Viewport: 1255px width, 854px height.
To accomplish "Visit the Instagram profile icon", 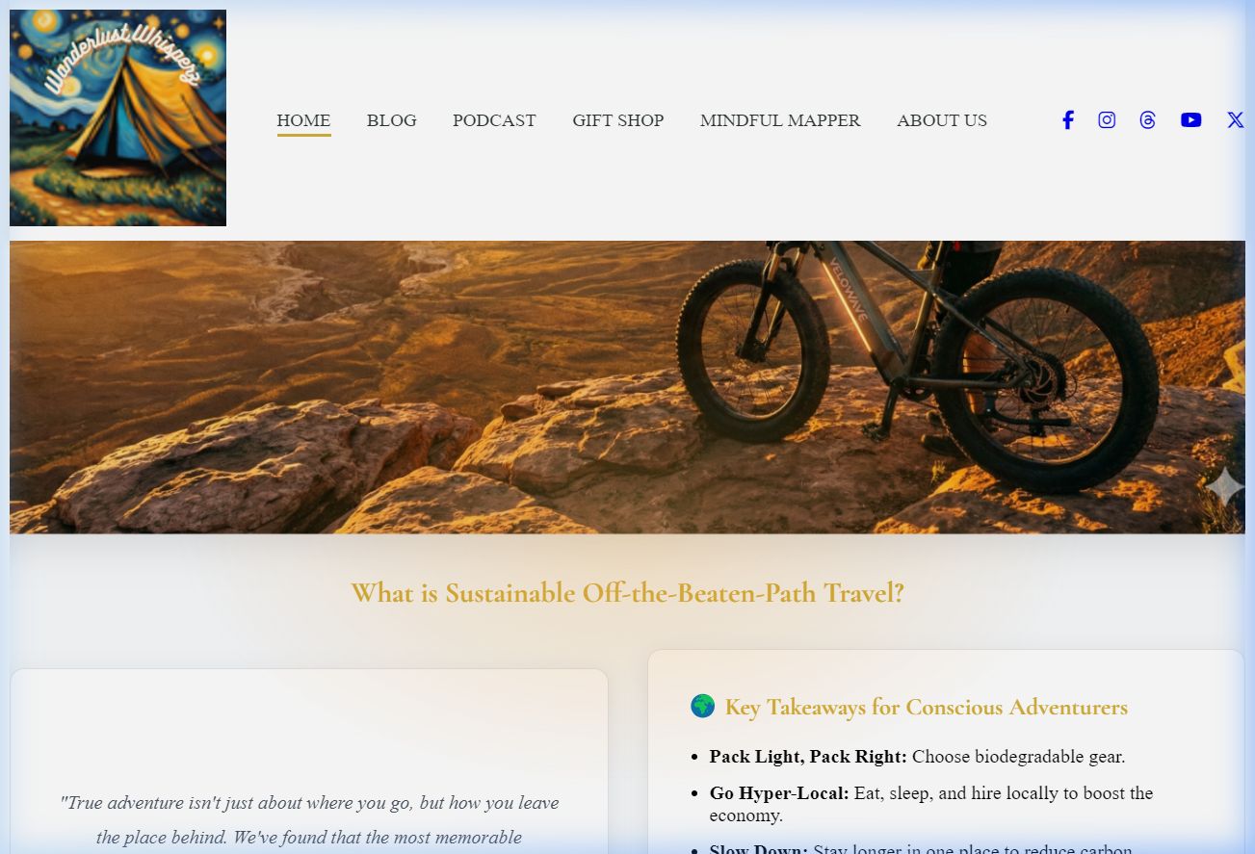I will [x=1107, y=120].
